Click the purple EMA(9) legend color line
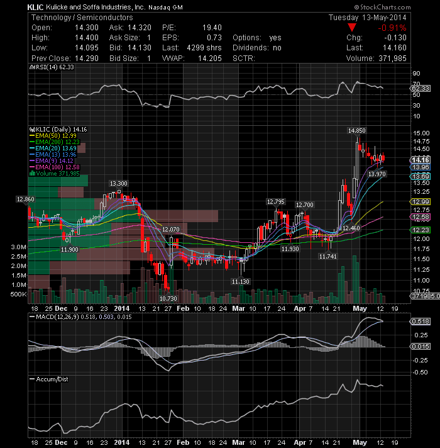The height and width of the screenshot is (448, 440). (x=32, y=161)
